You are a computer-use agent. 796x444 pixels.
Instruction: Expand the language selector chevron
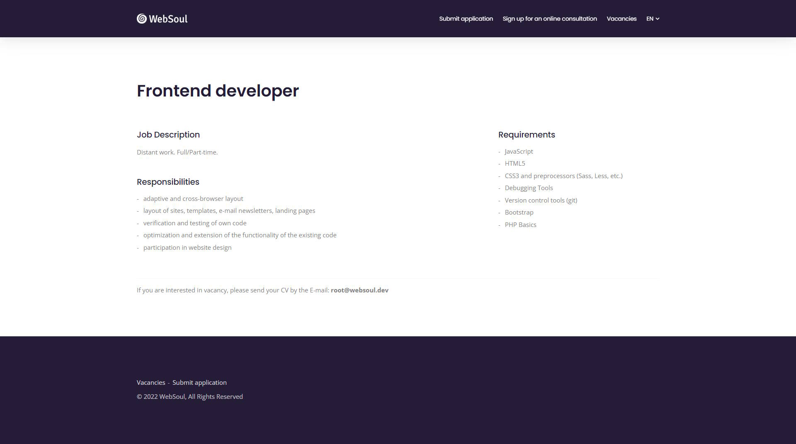[658, 19]
